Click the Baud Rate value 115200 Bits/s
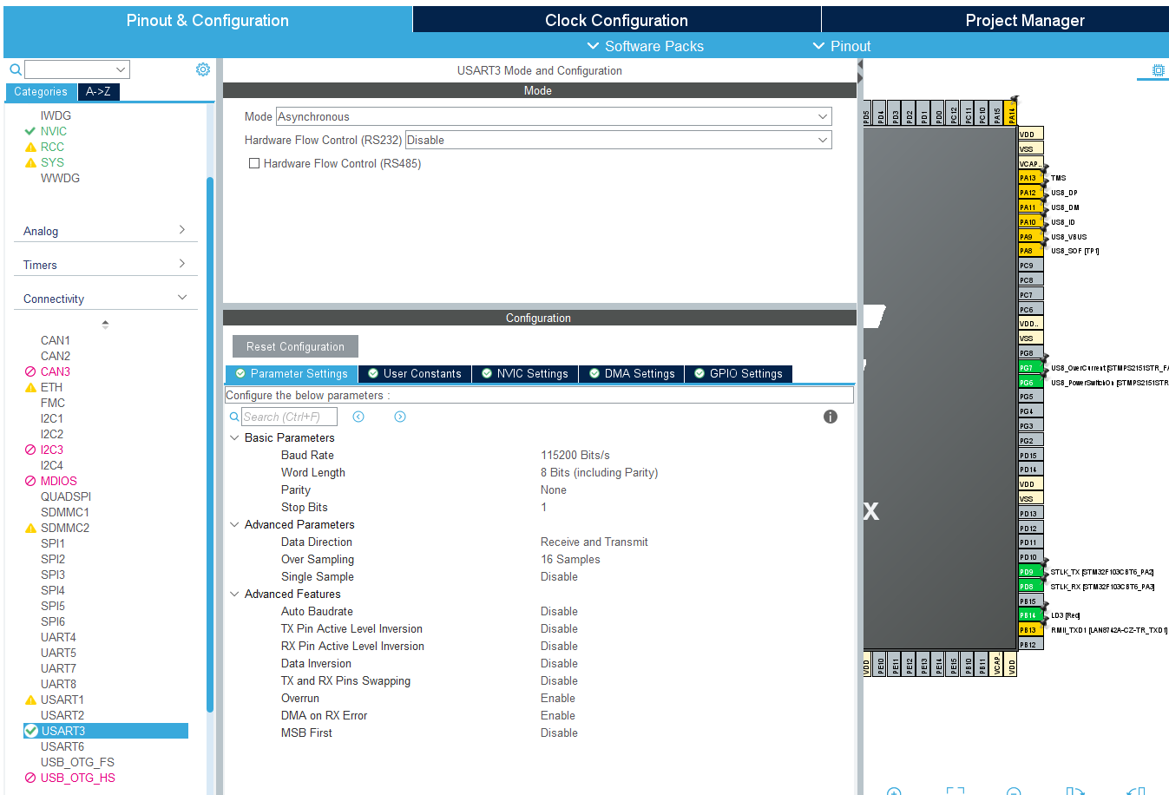The image size is (1169, 795). coord(575,455)
